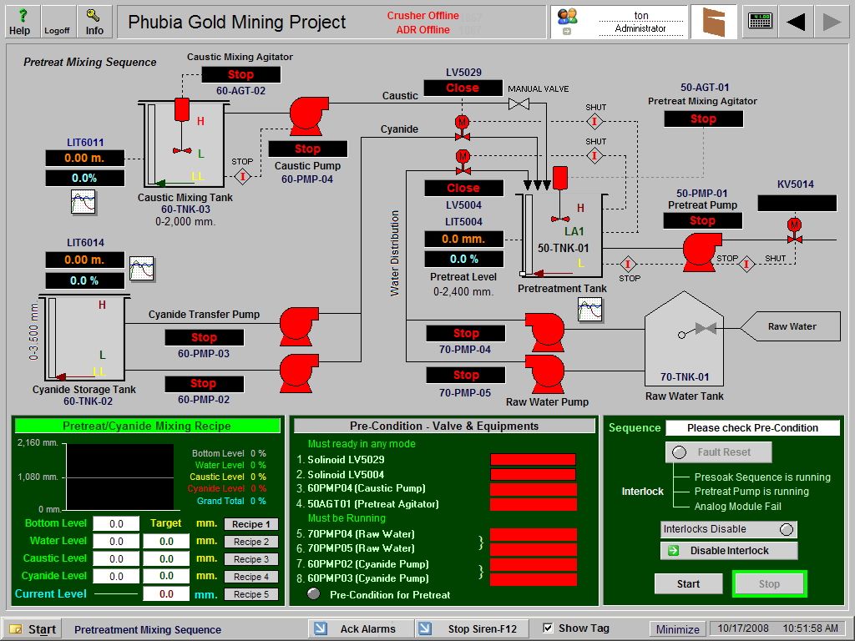
Task: Click the Logoff icon
Action: pos(57,21)
